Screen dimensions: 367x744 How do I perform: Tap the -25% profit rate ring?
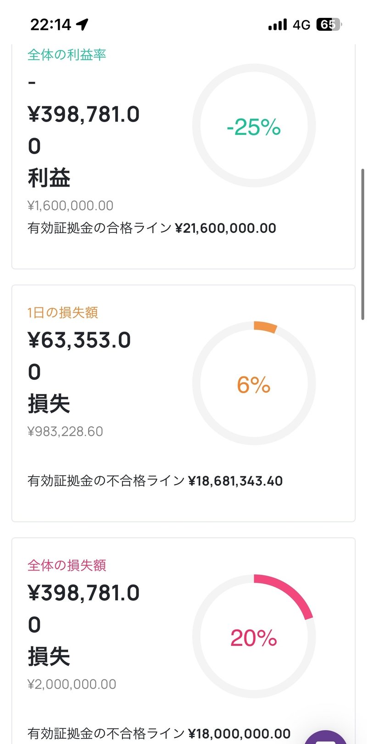[254, 126]
